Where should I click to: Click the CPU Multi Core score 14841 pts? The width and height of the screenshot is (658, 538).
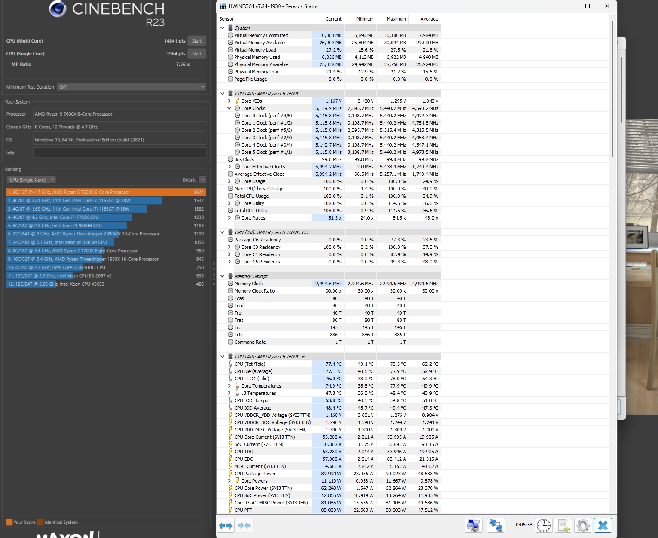[x=174, y=41]
